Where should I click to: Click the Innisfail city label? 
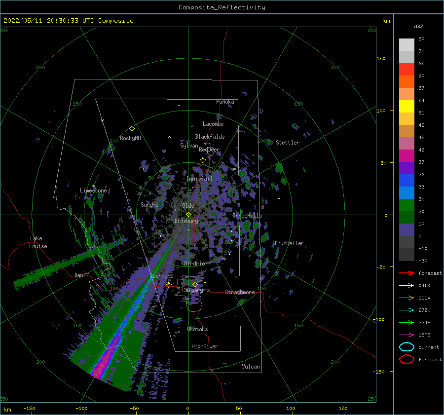tap(199, 179)
